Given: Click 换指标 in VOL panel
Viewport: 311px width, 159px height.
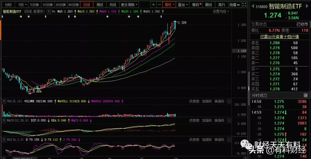Looking at the screenshot, I should click(x=219, y=101).
